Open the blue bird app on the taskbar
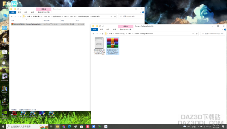227x129 pixels. (94, 127)
